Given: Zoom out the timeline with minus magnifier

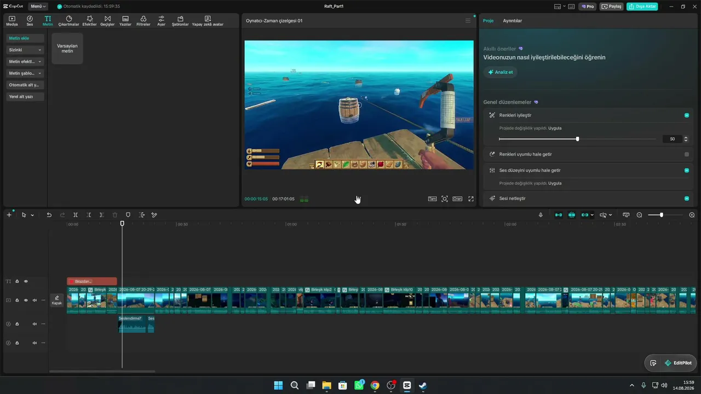Looking at the screenshot, I should pyautogui.click(x=639, y=215).
